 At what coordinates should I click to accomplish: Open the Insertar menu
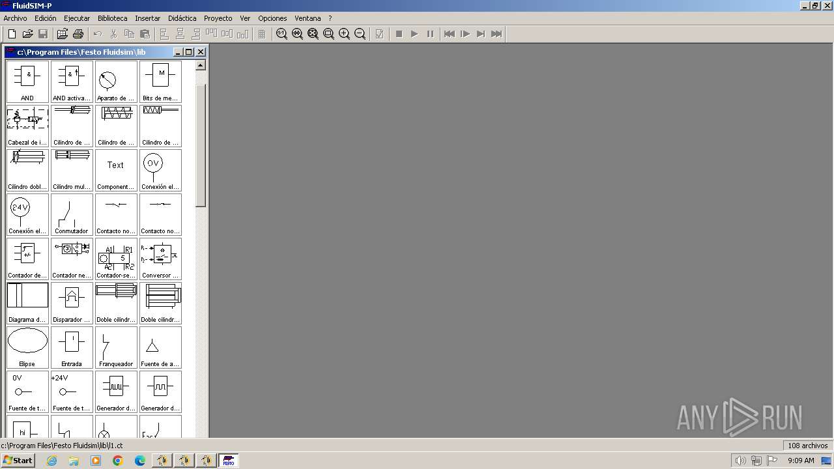click(148, 18)
